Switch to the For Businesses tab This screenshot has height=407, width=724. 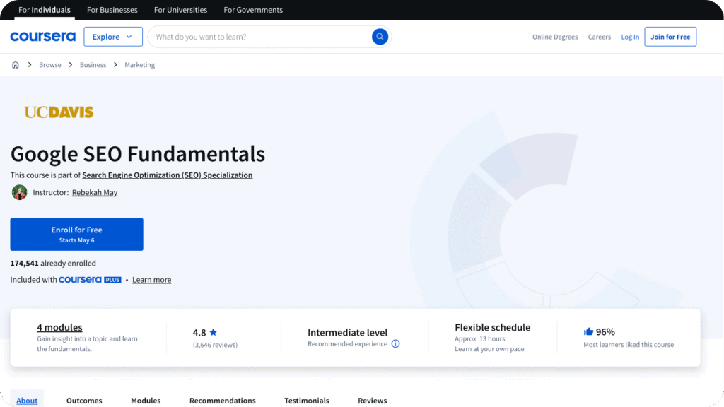pos(112,10)
